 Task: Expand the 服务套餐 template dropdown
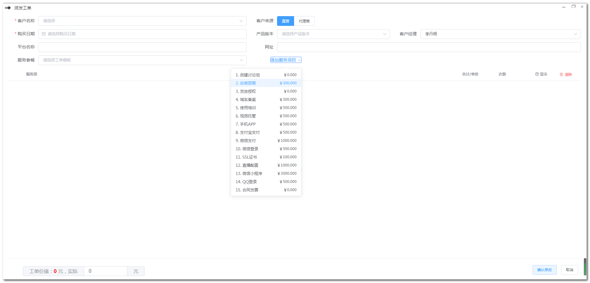[x=142, y=60]
